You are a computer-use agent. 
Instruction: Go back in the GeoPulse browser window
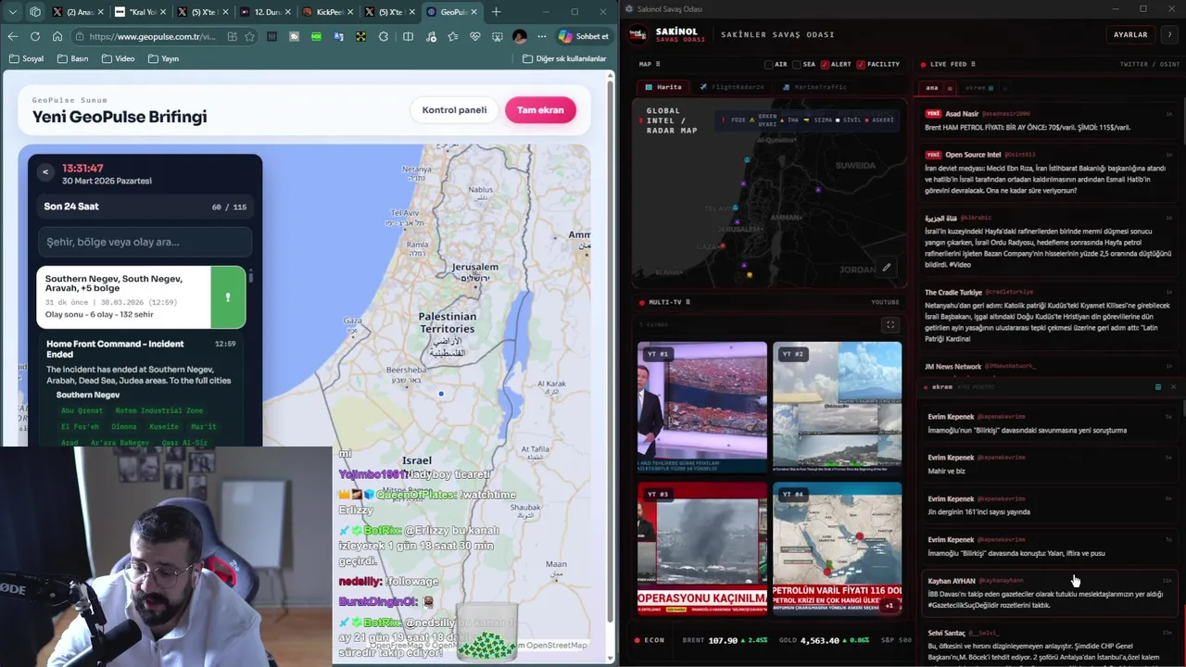pos(13,36)
